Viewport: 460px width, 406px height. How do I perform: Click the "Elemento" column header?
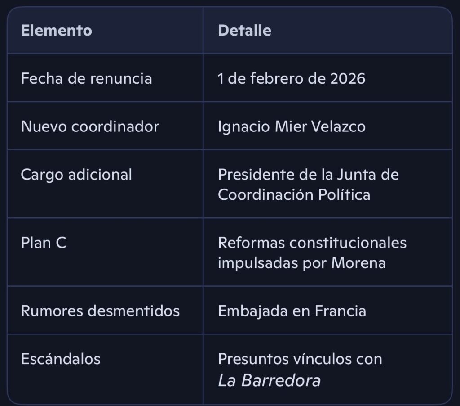pyautogui.click(x=56, y=31)
